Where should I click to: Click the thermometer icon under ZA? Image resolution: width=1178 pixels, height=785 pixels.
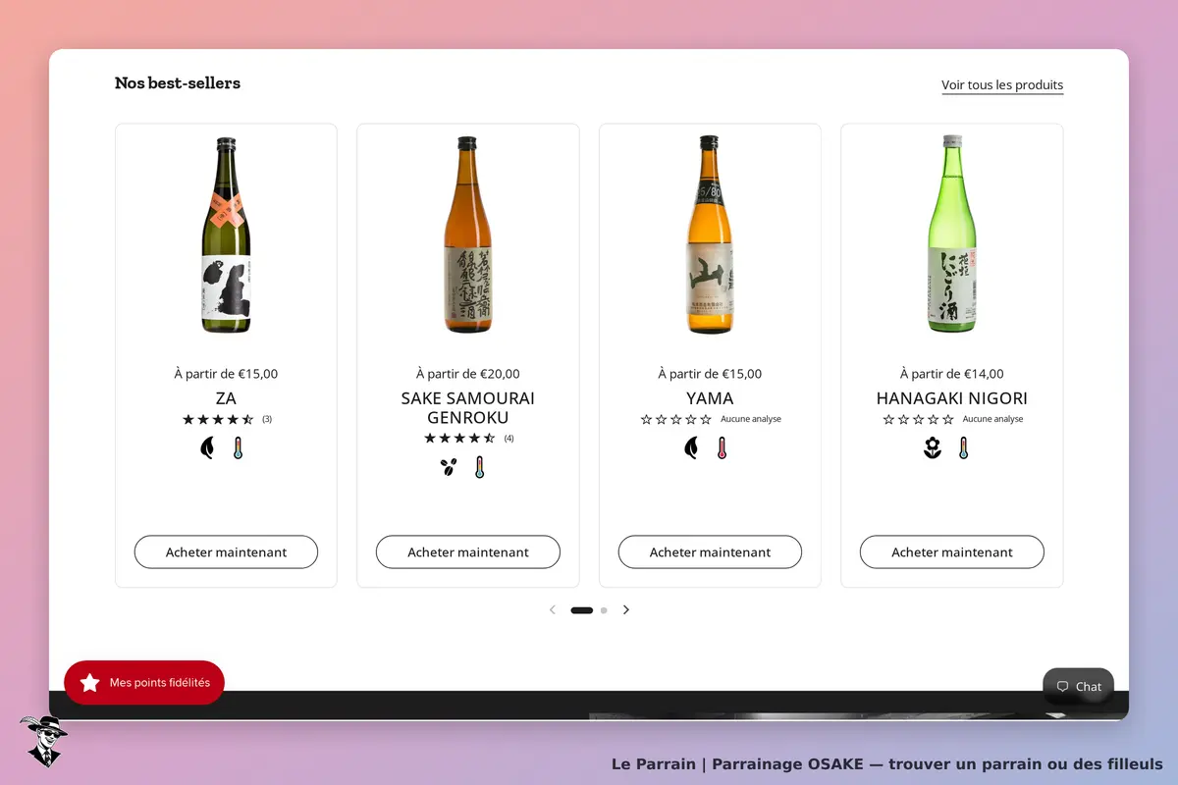[x=238, y=448]
